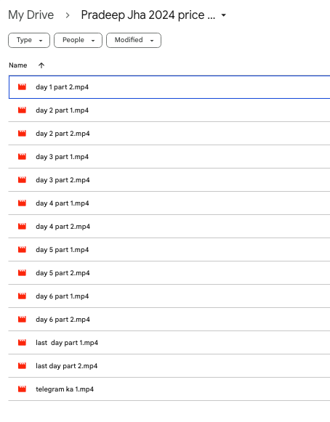This screenshot has height=422, width=330.
Task: Click the video icon of day 5 part 2.mp4
Action: pos(22,272)
